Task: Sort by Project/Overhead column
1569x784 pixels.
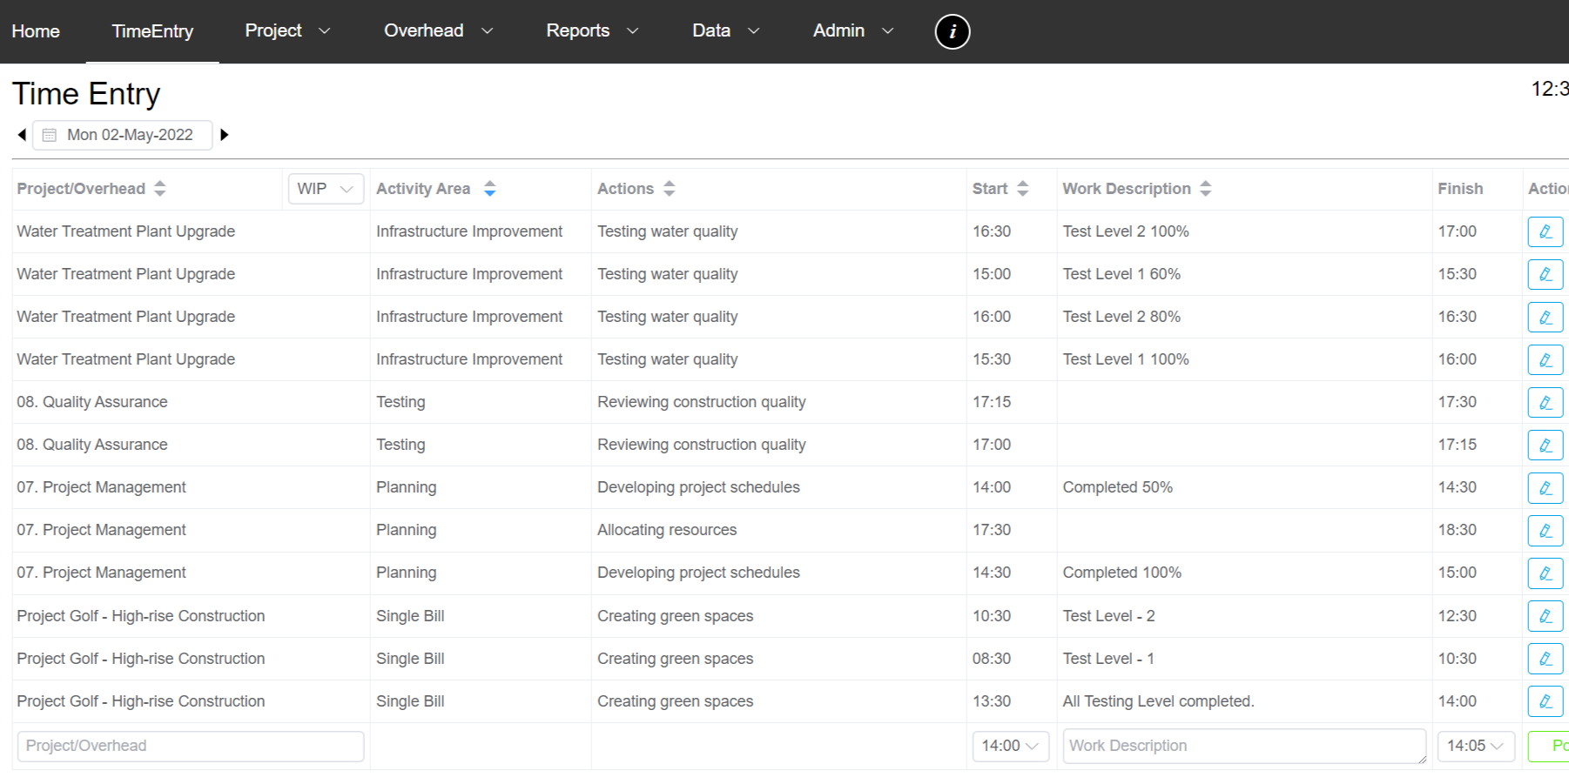Action: [160, 189]
